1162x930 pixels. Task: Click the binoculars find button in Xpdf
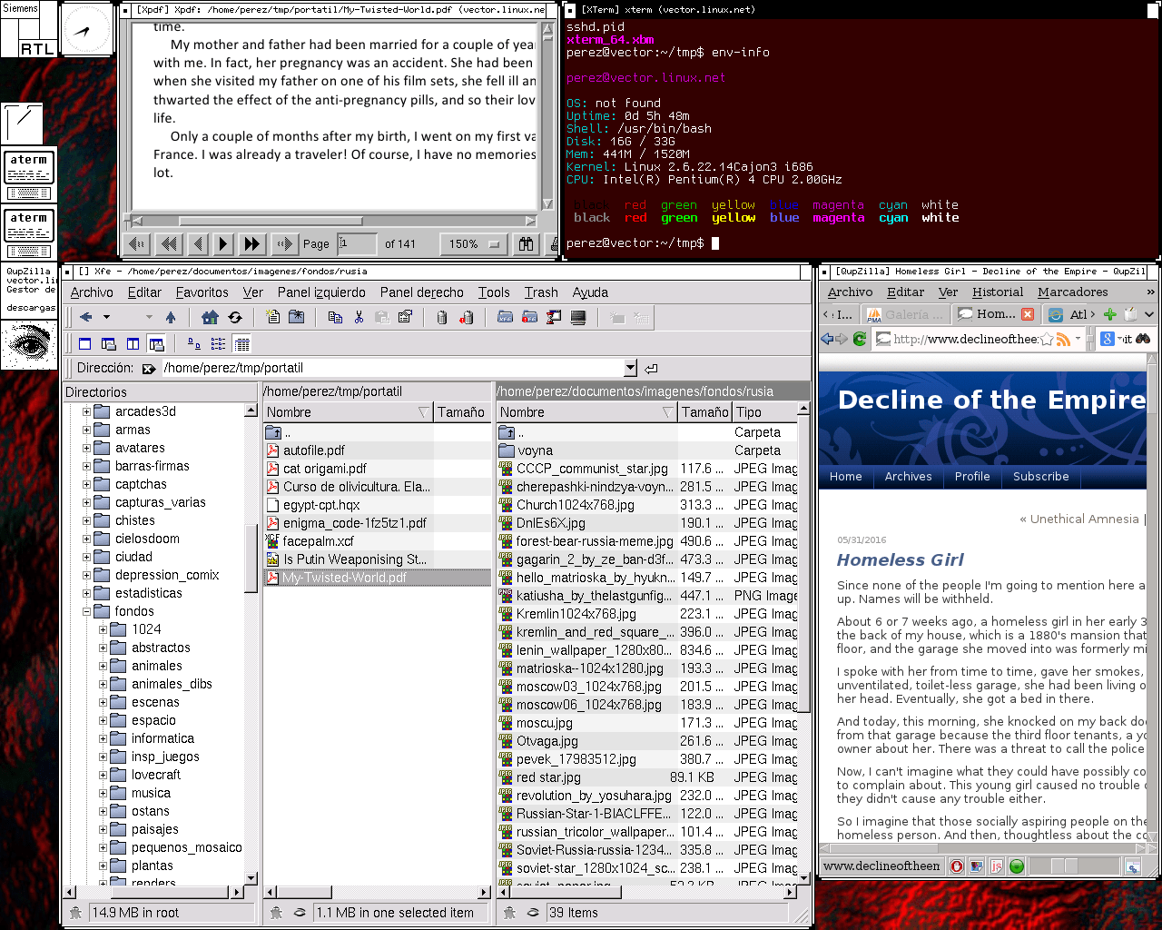click(526, 243)
